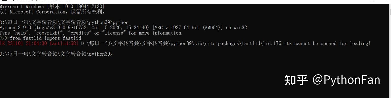
Task: Click the last command prompt line
Action: [56, 54]
